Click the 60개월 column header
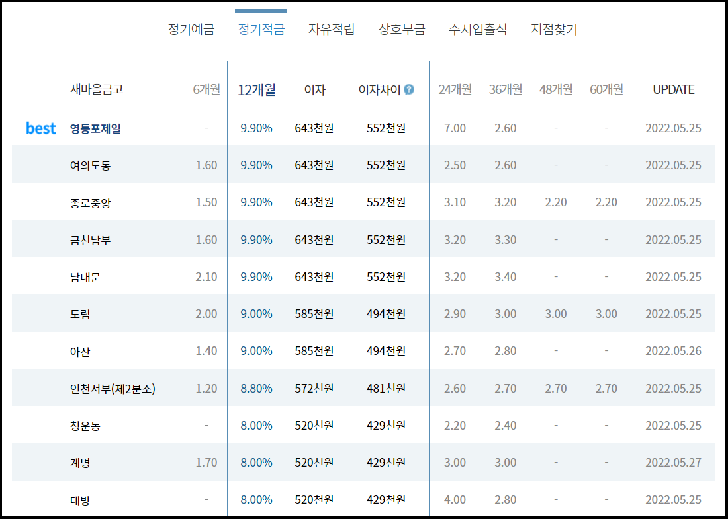The height and width of the screenshot is (519, 728). (606, 89)
